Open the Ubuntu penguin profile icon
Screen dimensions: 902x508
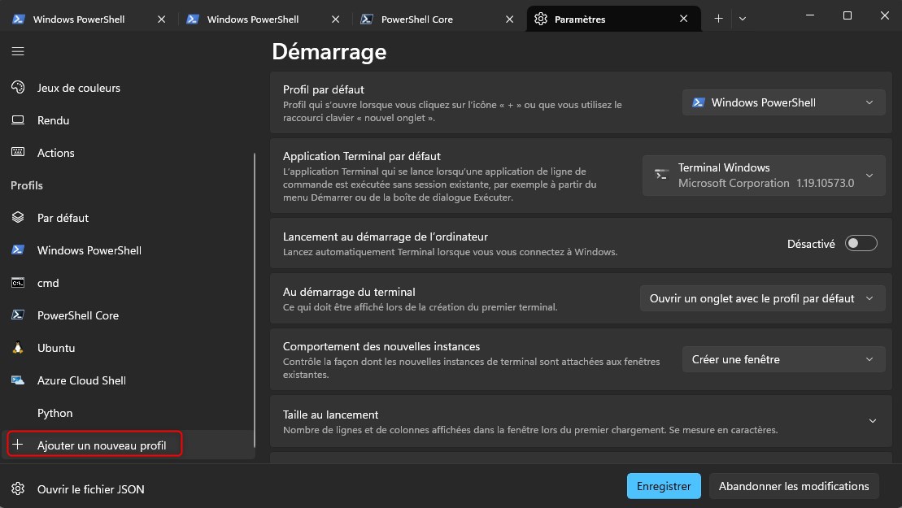point(18,348)
